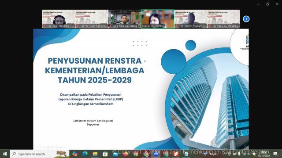
Task: Minimize the Zoom meeting window
Action: coord(258,4)
